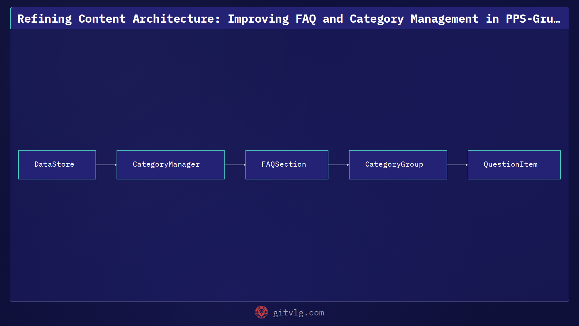Click the Refining Content Architecture title
This screenshot has height=326, width=579.
coord(289,19)
